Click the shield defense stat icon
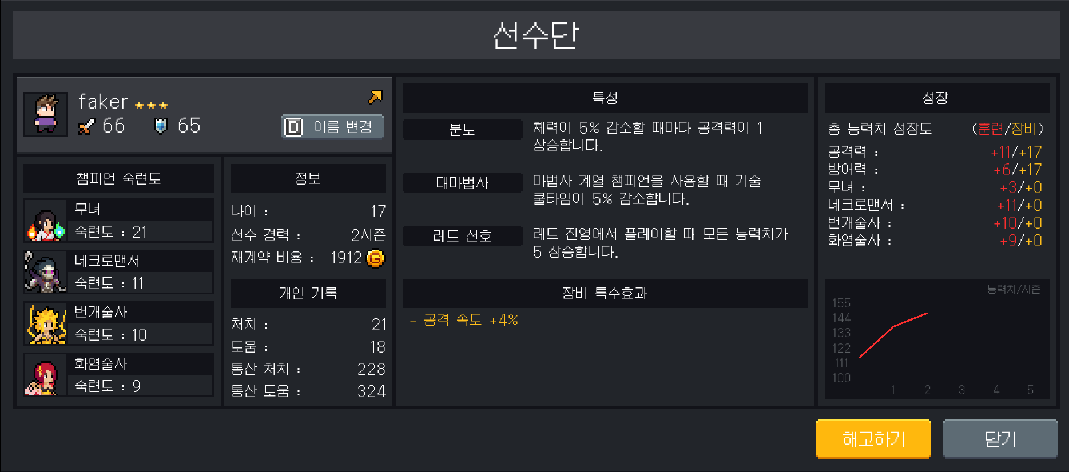 (161, 126)
